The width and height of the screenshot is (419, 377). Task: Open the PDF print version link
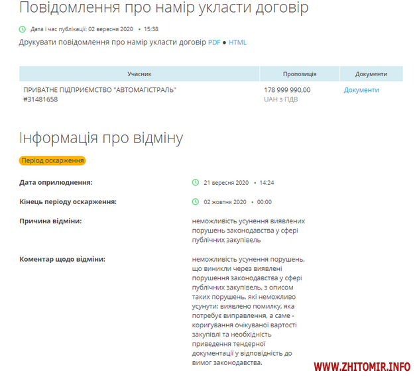click(214, 42)
